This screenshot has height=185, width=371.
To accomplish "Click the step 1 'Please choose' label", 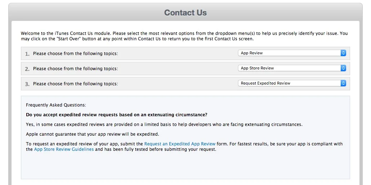I will coord(75,54).
